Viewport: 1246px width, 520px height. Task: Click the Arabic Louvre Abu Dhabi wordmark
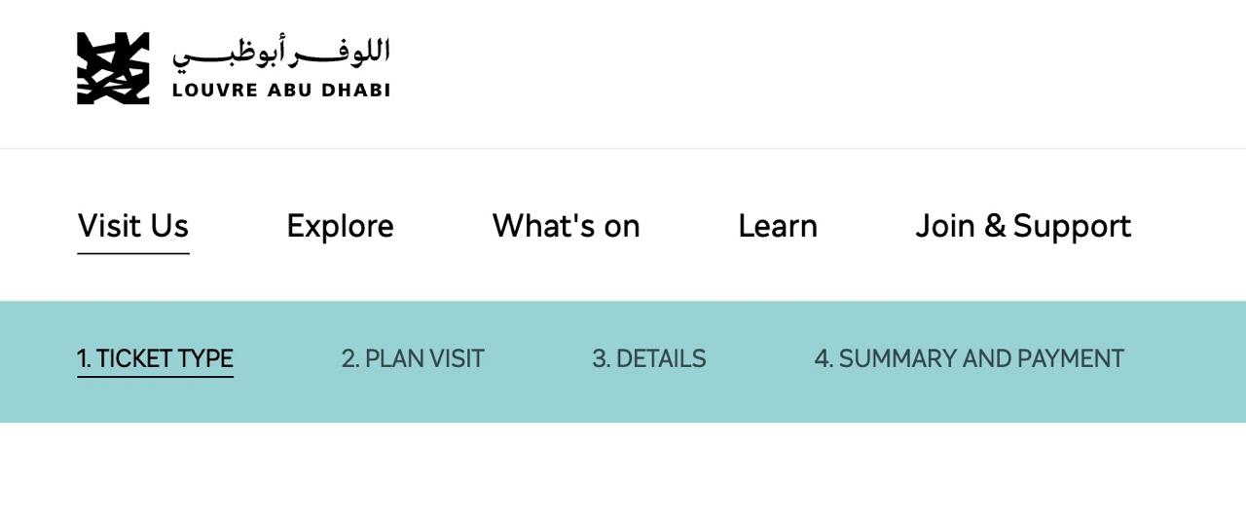281,54
